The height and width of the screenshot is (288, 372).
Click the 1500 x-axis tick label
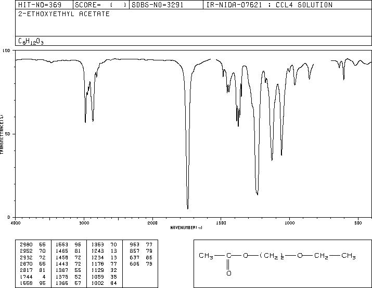221,223
